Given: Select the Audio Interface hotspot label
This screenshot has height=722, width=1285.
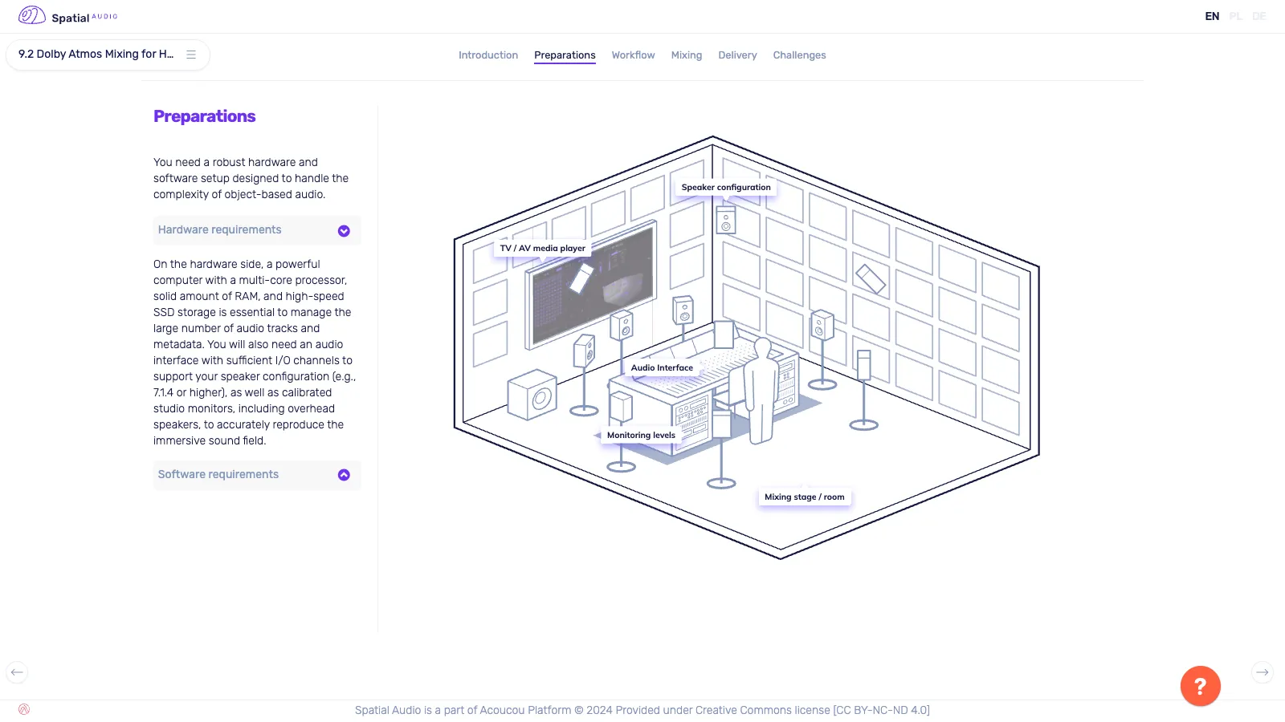Looking at the screenshot, I should (662, 368).
